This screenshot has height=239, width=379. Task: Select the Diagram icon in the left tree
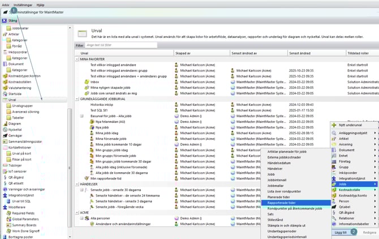(5, 123)
